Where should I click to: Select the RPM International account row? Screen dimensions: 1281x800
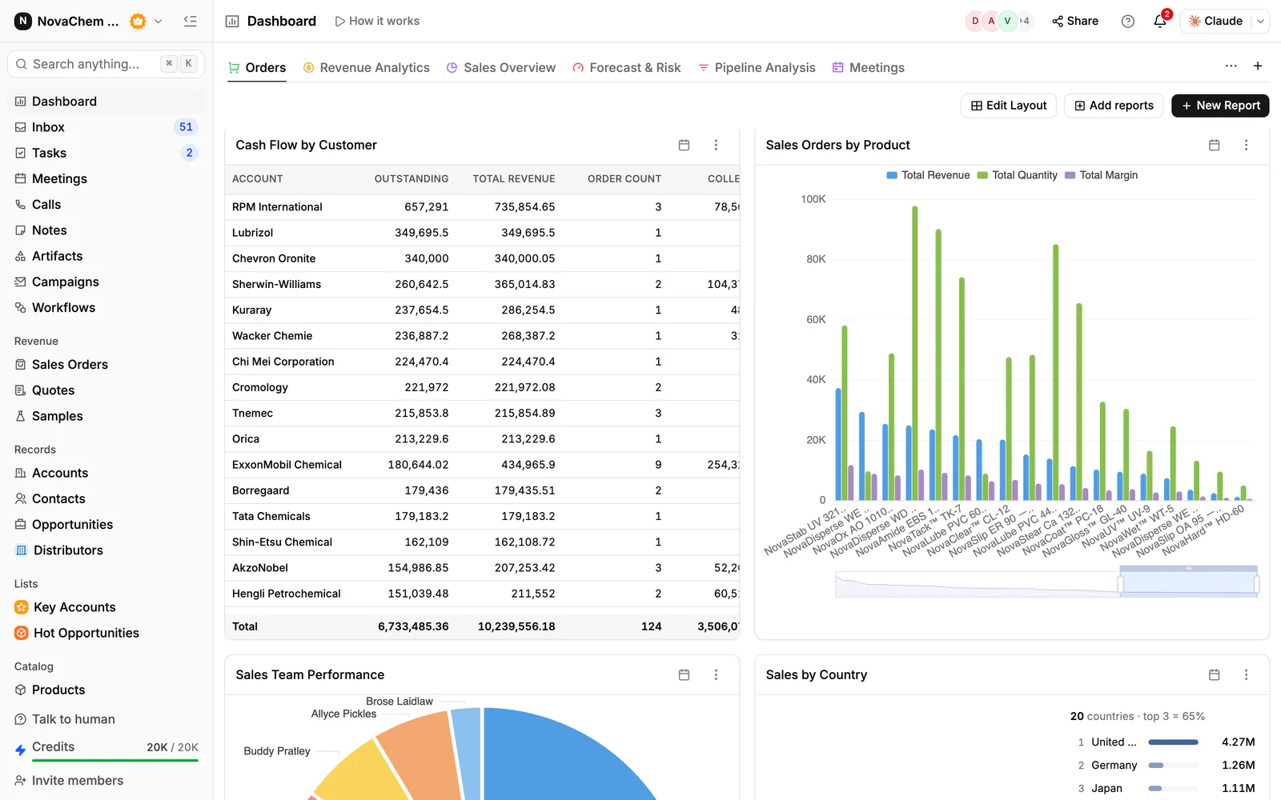coord(482,206)
